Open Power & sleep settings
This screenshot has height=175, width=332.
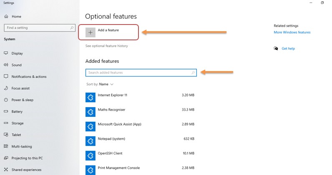pyautogui.click(x=23, y=100)
